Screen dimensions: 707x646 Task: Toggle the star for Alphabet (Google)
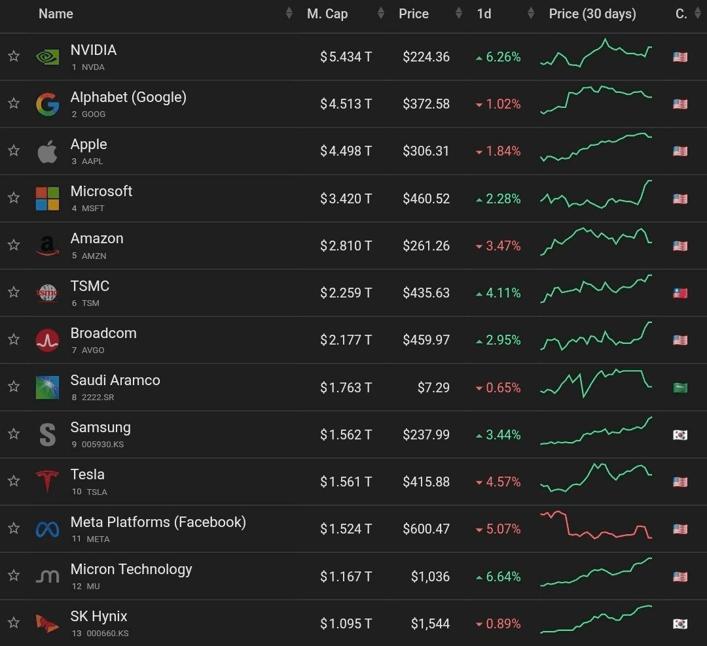14,103
